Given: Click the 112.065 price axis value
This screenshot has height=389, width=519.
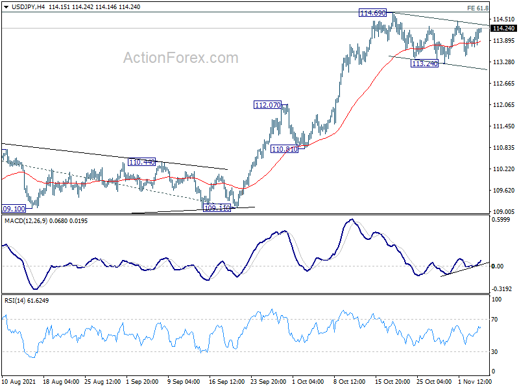Looking at the screenshot, I should tap(503, 104).
